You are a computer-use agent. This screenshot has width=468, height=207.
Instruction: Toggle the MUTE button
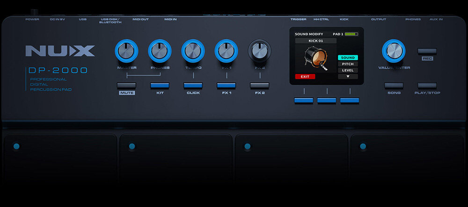click(126, 86)
